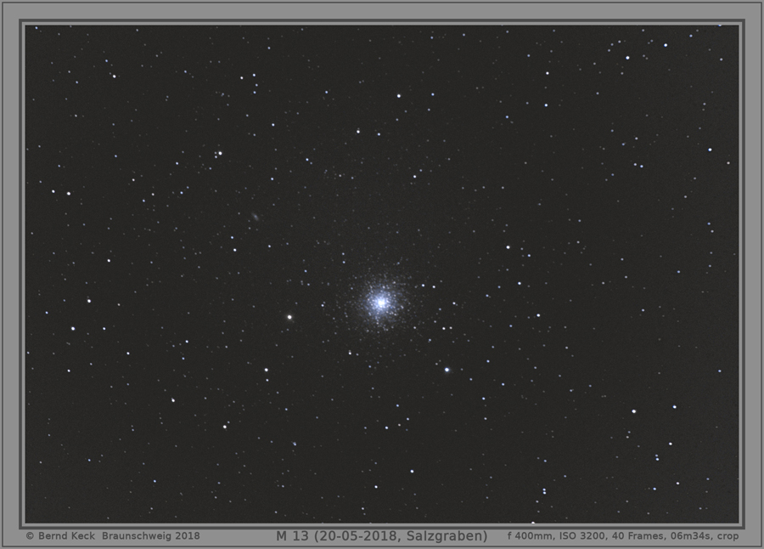
Task: Click the exposure info 'f 400mm, ISO 3200, 40 Frames, 06m34s, crop'
Action: tap(623, 535)
